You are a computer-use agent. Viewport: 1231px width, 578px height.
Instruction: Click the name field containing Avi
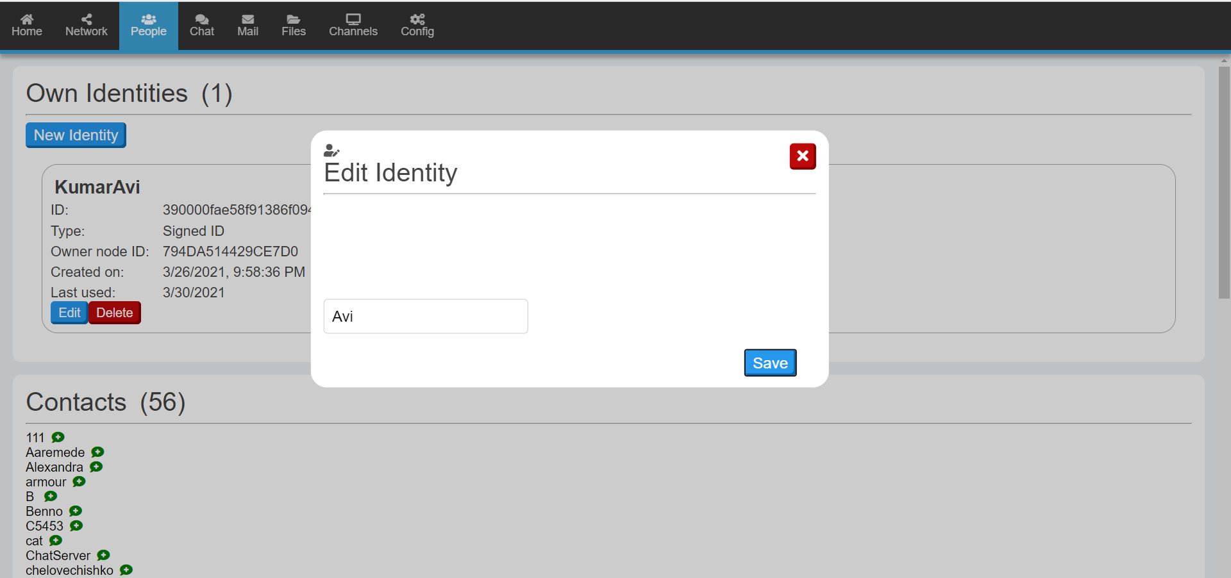(425, 316)
